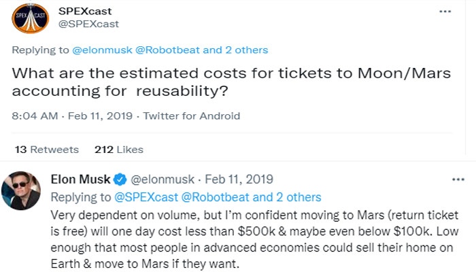
Task: Open more options on SPEXcast tweet
Action: click(x=445, y=12)
